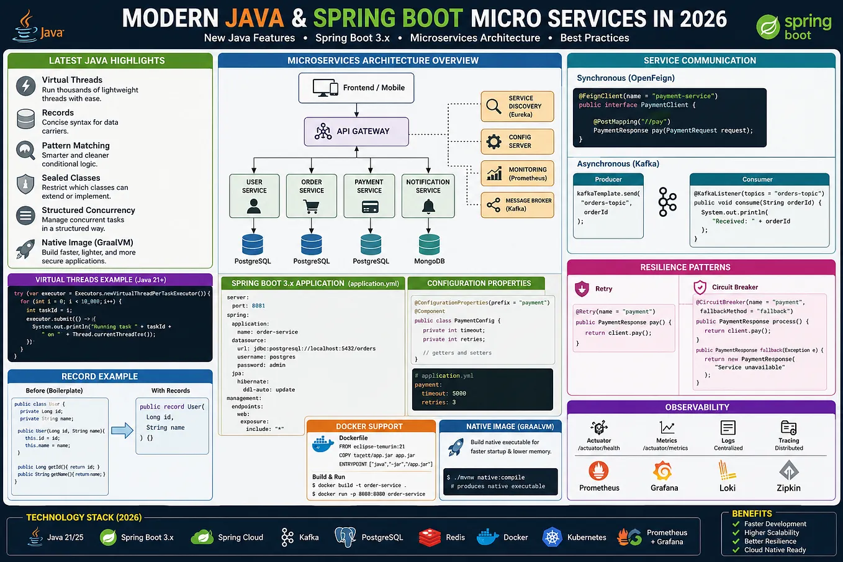Screen dimensions: 843x562
Task: Click the Actuator icon in Observability
Action: tap(599, 428)
